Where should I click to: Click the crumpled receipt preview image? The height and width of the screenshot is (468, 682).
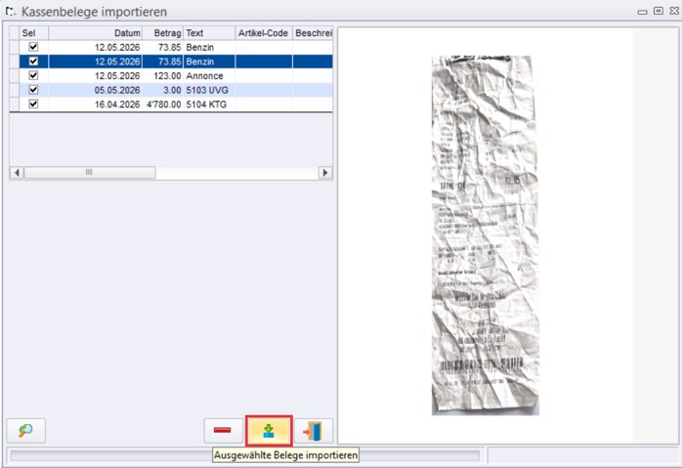[x=485, y=234]
